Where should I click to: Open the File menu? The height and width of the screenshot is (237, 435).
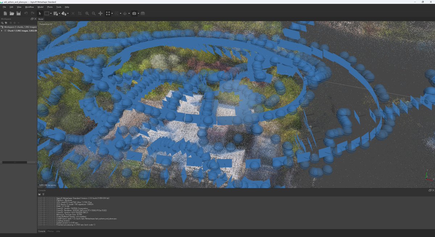4,7
